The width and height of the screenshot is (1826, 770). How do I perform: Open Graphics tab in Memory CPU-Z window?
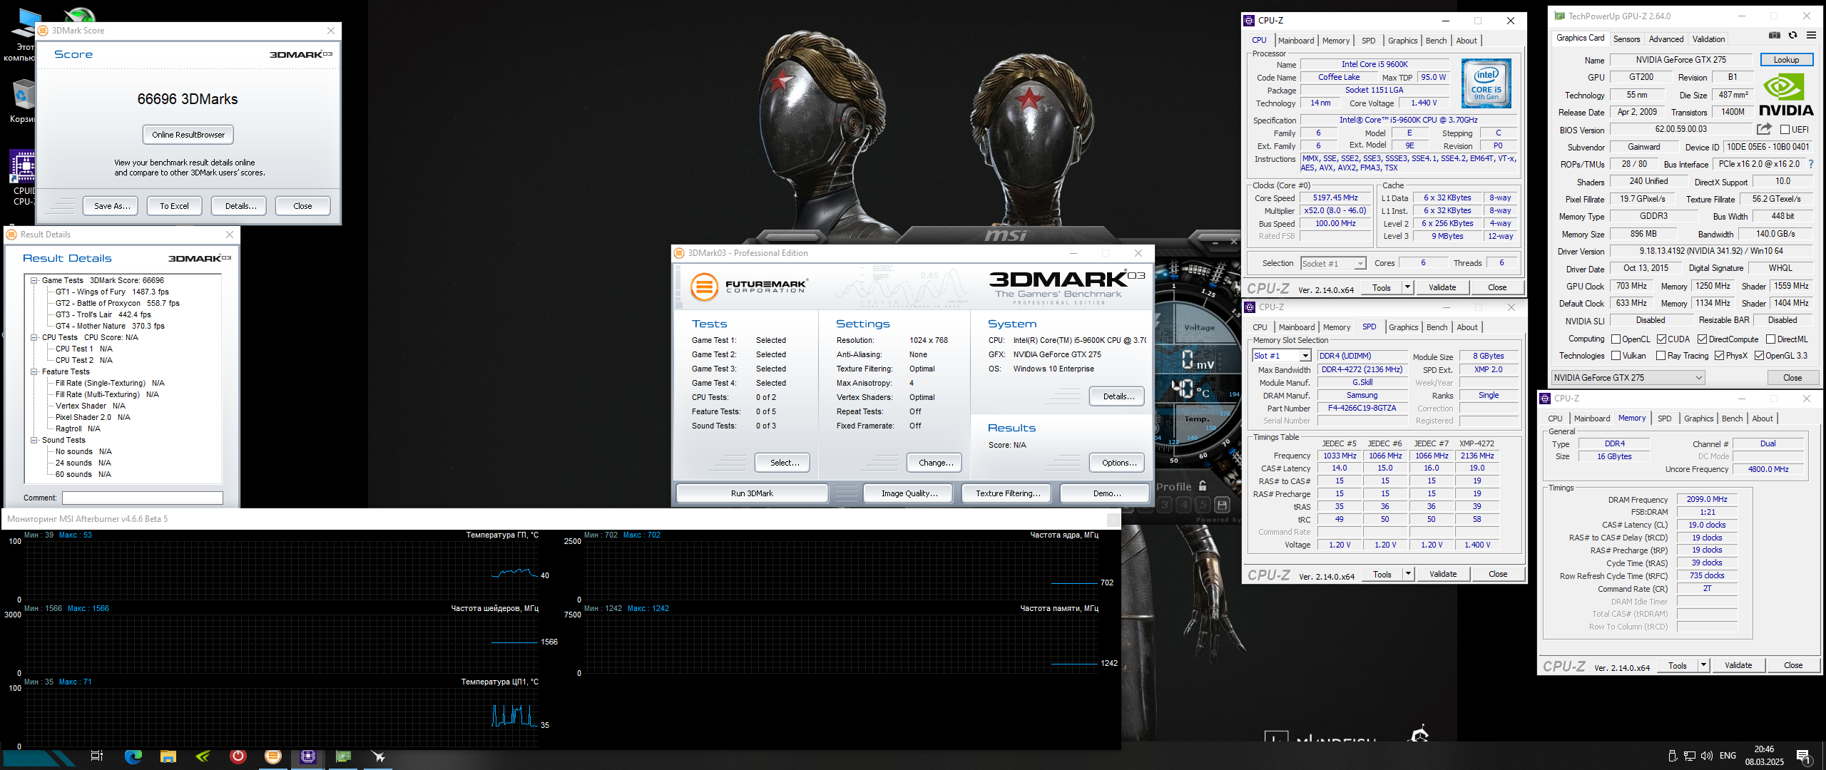point(1698,419)
